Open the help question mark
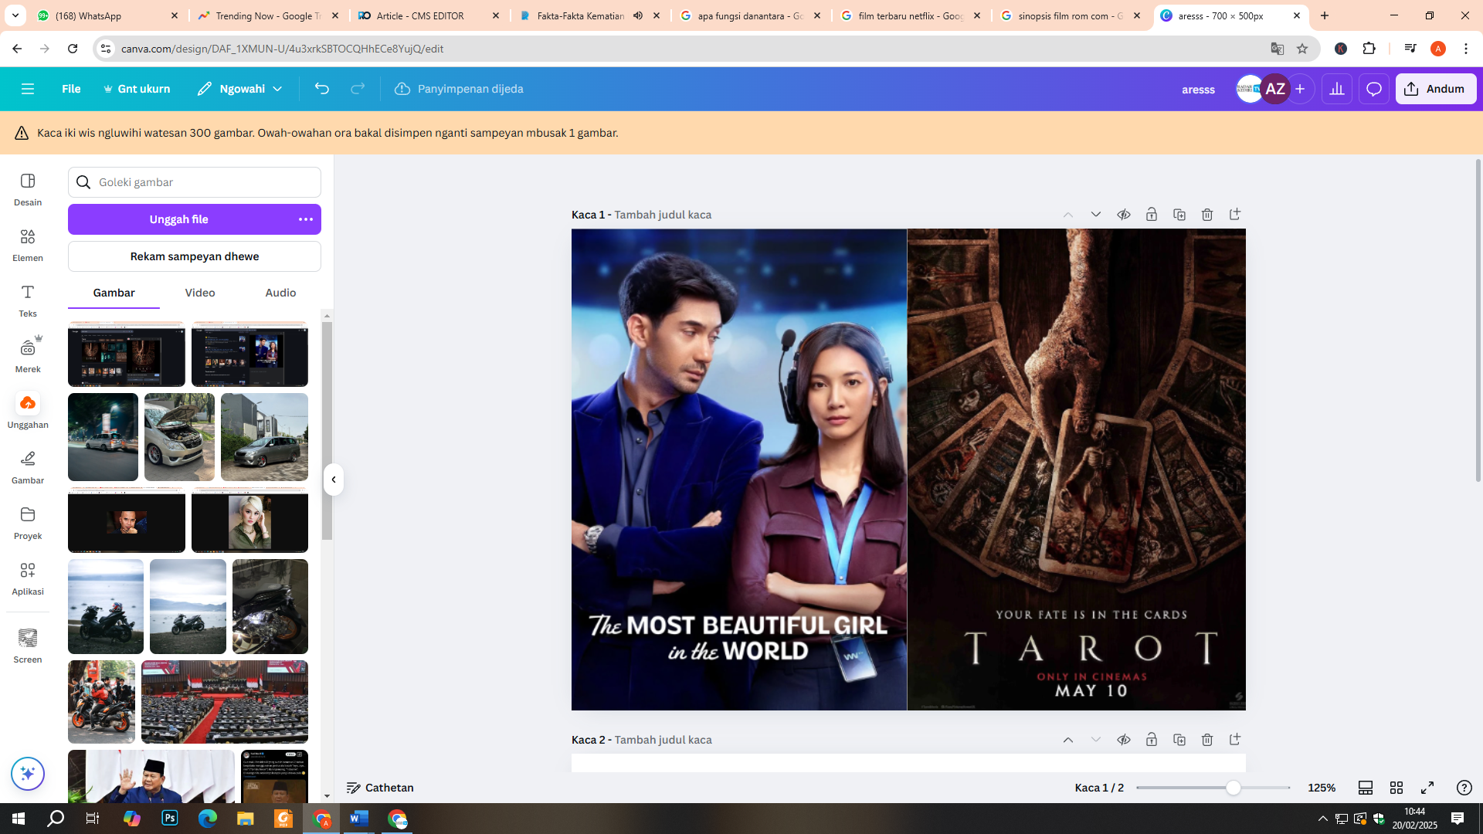 [x=1464, y=788]
